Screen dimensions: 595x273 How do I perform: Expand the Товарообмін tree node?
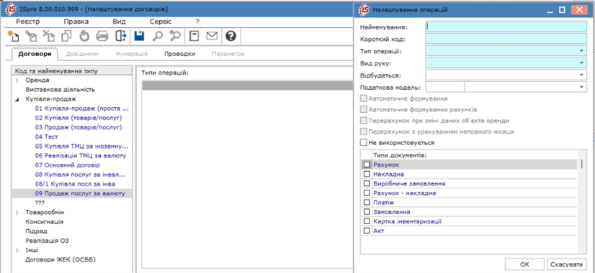tap(17, 212)
